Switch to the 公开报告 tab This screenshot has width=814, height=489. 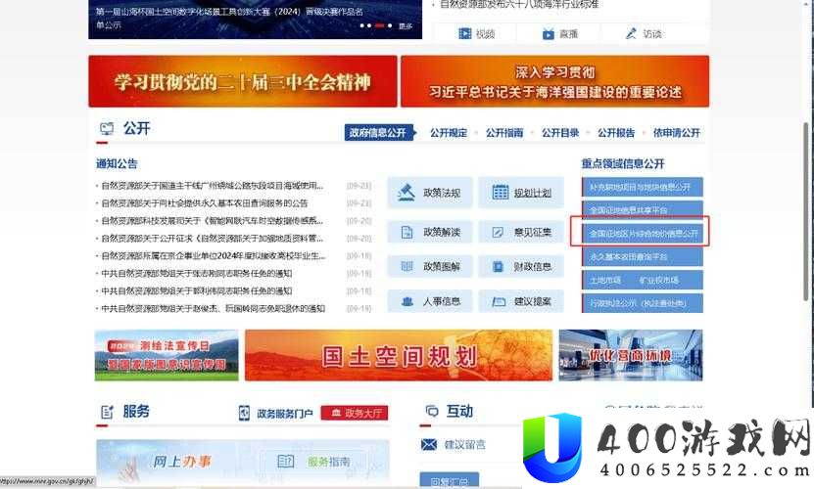616,133
